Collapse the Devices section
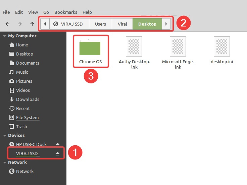Viewport: 247px width, 185px height. click(x=5, y=136)
